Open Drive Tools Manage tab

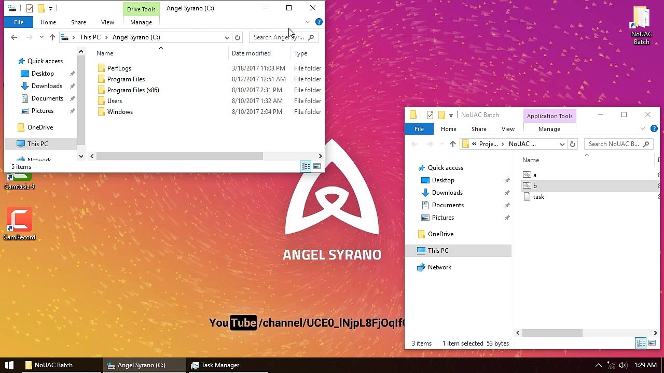[x=141, y=22]
